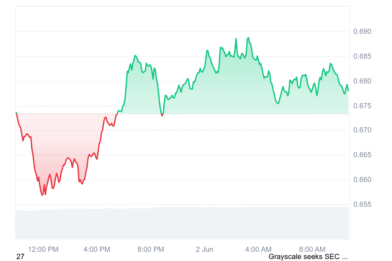392x261 pixels.
Task: Click the highest green peak on the chart
Action: click(248, 38)
